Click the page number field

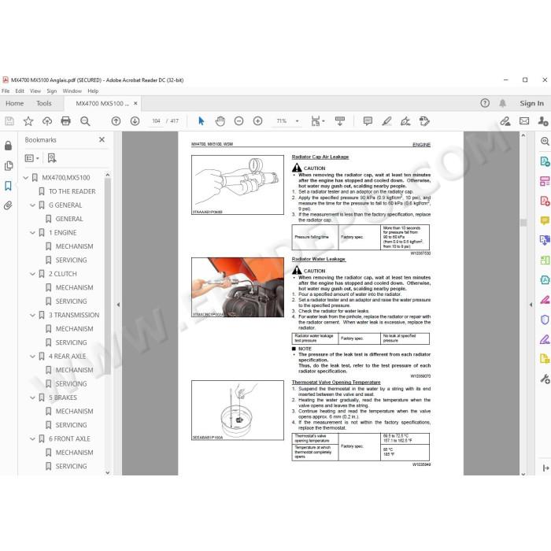pos(156,121)
